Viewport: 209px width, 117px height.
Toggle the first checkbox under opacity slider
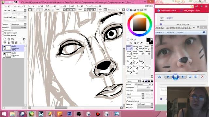tap(3, 31)
